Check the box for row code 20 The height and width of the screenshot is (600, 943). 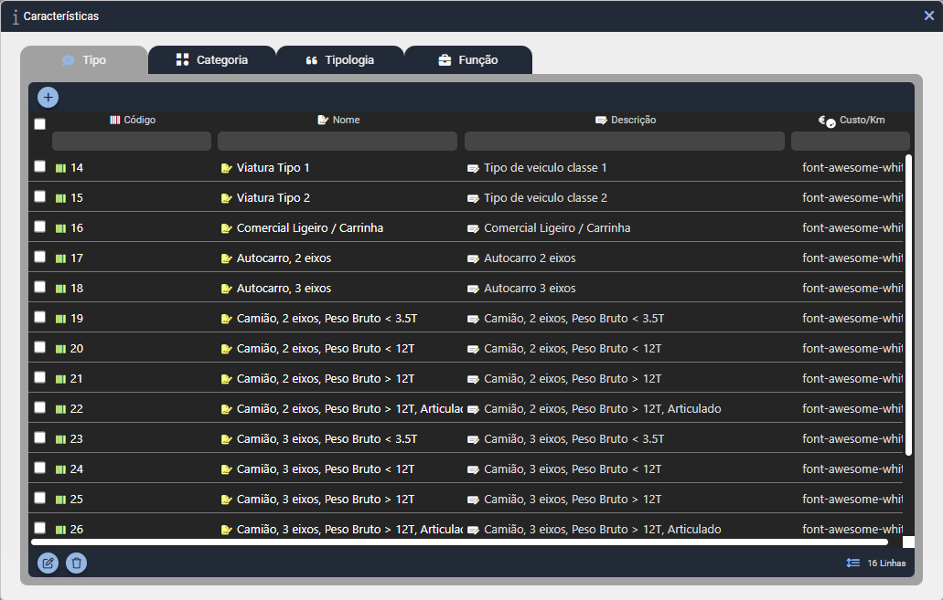click(39, 347)
